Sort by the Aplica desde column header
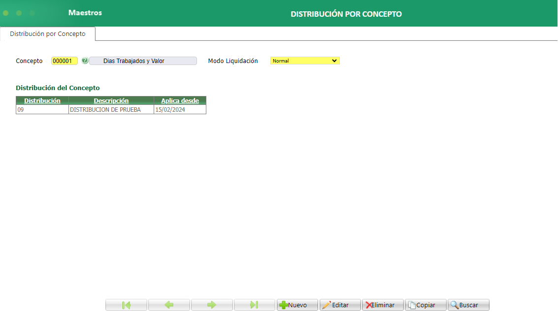This screenshot has height=324, width=558. tap(180, 100)
